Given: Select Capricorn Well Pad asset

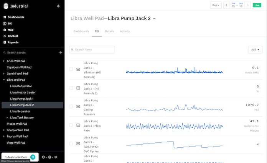Looking at the screenshot, I should [x=19, y=67].
